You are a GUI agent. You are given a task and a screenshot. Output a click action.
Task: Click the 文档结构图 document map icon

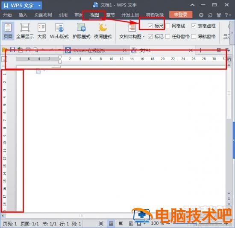tap(132, 27)
